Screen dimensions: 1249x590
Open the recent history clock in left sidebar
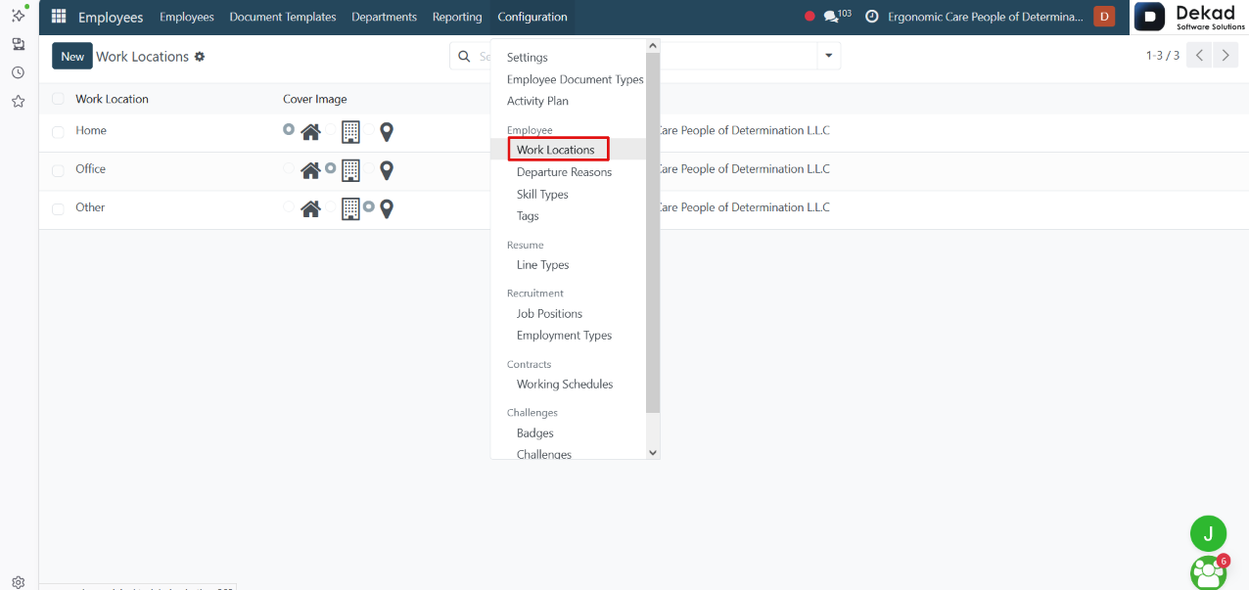coord(18,72)
